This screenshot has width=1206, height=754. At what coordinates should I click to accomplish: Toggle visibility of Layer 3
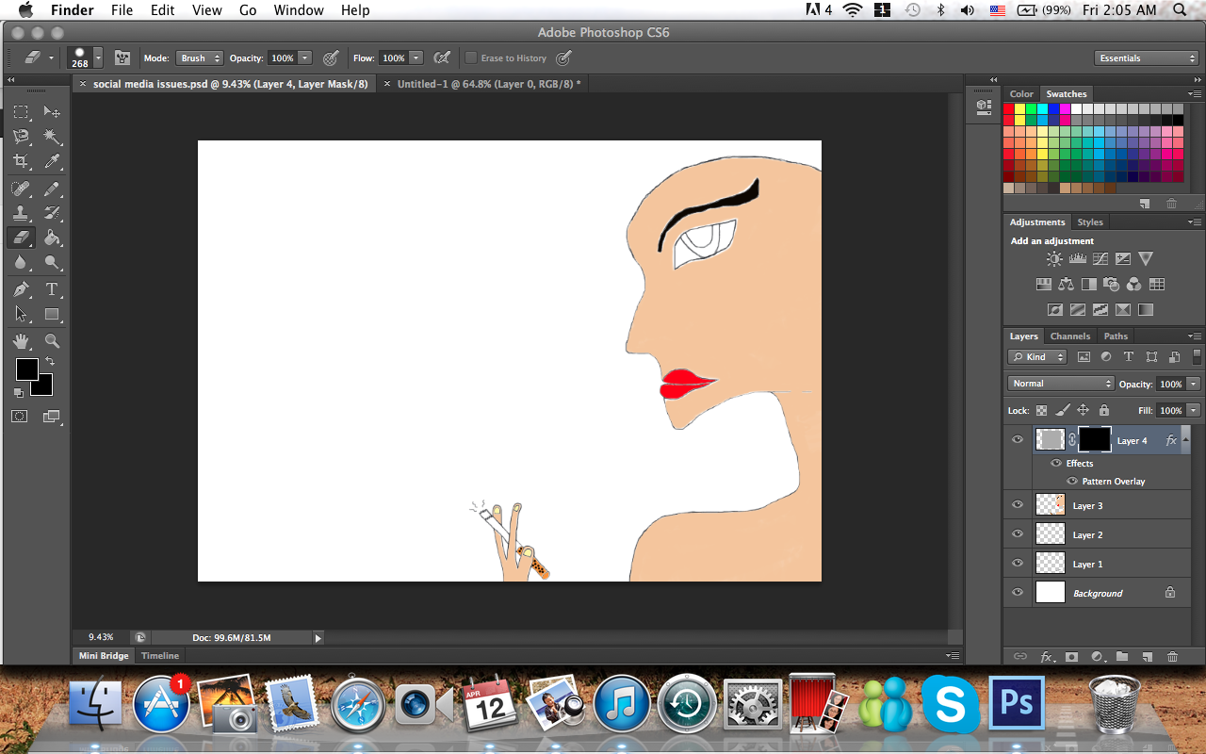(x=1017, y=505)
